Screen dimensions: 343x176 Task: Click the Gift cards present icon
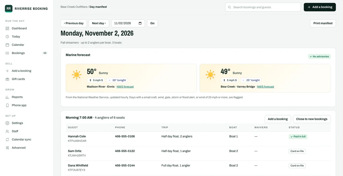pos(7,79)
